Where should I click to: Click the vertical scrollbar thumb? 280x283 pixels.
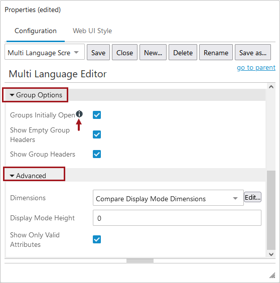pyautogui.click(x=271, y=210)
